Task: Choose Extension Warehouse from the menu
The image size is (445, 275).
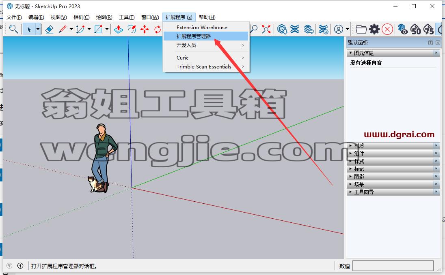Action: click(x=206, y=27)
